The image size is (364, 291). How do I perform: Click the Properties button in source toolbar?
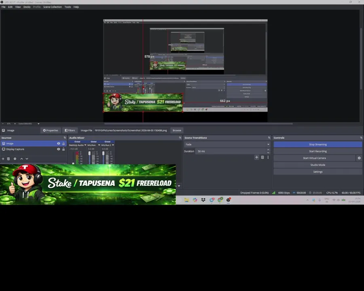click(x=51, y=131)
